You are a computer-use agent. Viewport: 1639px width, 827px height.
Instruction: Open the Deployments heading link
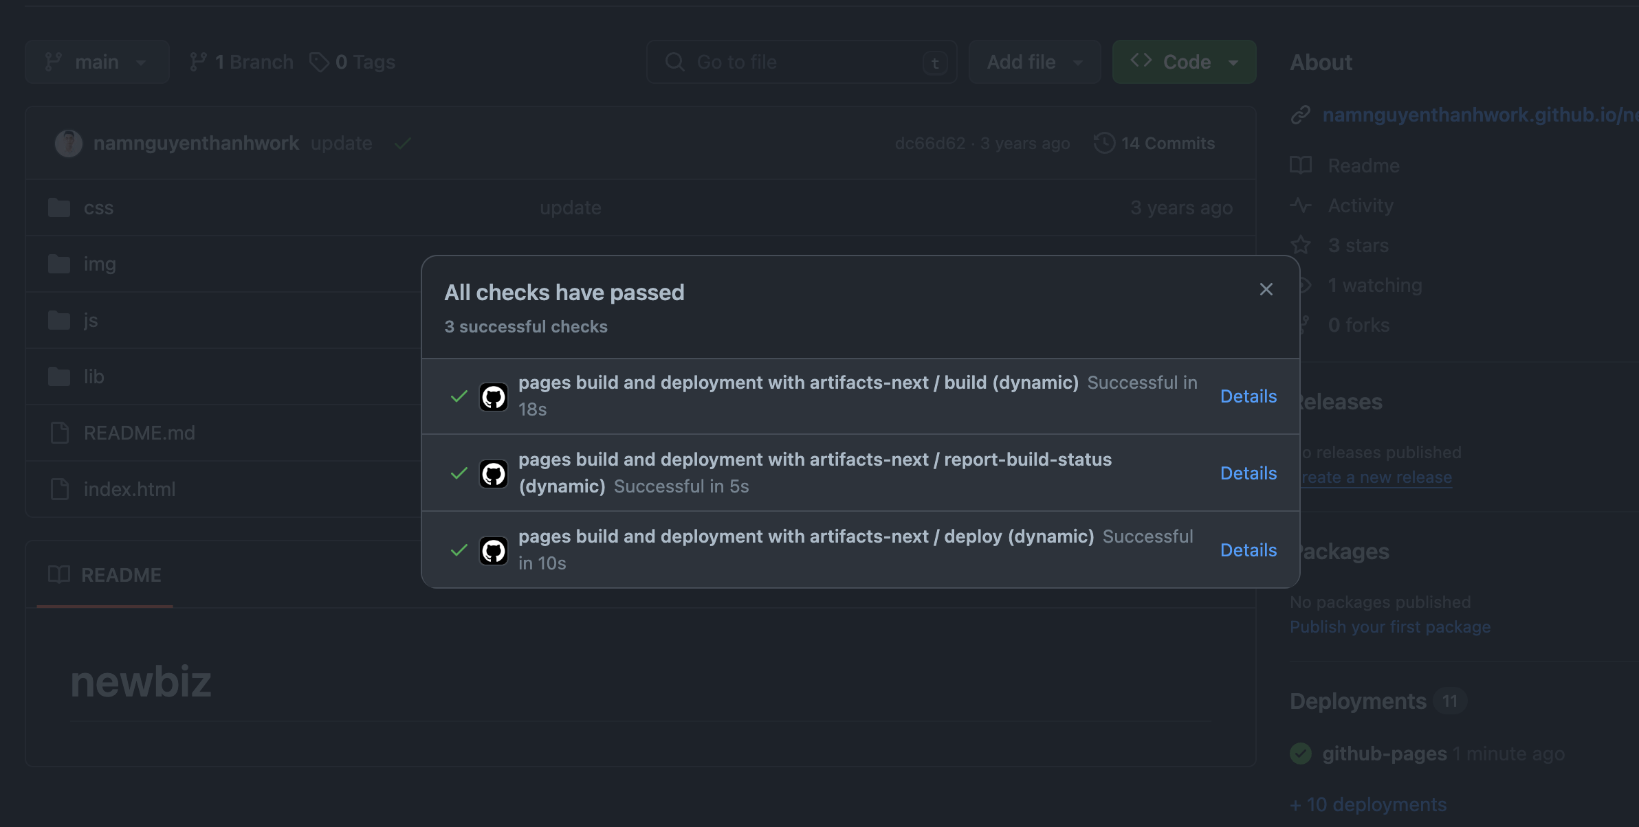(1358, 701)
